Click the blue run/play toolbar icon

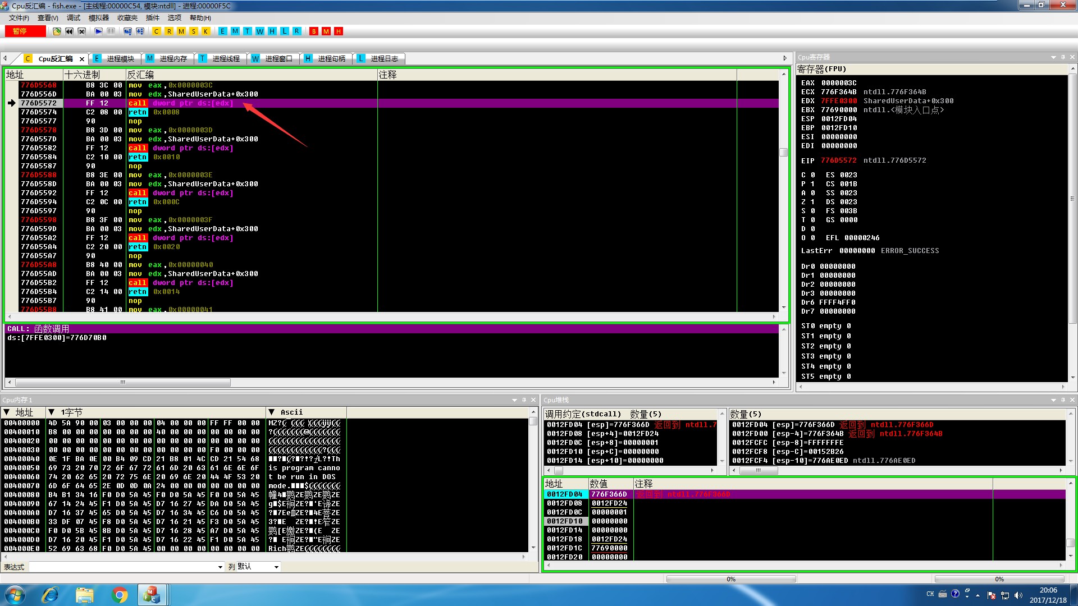98,31
